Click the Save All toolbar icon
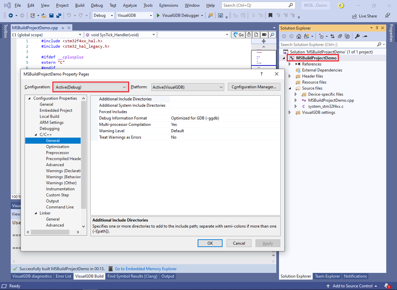This screenshot has height=290, width=397. coord(59,15)
